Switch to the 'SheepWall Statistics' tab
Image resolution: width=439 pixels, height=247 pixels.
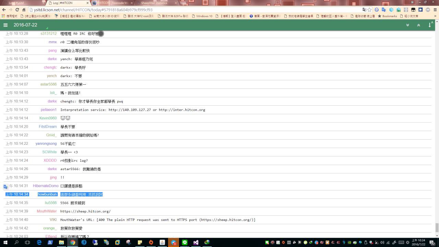pyautogui.click(x=156, y=3)
